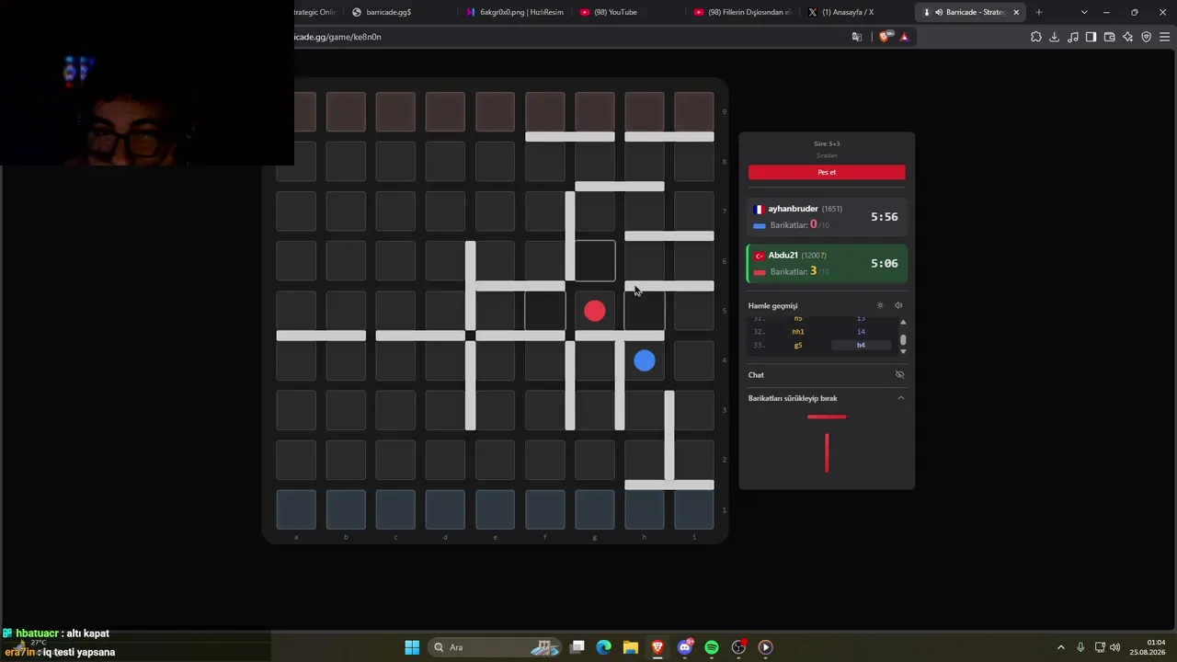The height and width of the screenshot is (662, 1177).
Task: Switch to the '(98) Fillerin Dışkısından' tab
Action: click(742, 12)
